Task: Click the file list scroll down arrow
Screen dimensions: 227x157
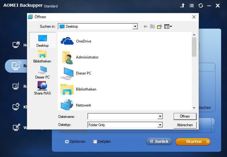Action: [x=194, y=108]
